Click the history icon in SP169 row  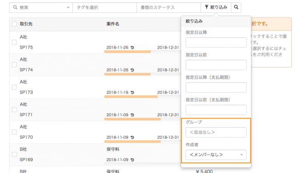point(132,160)
